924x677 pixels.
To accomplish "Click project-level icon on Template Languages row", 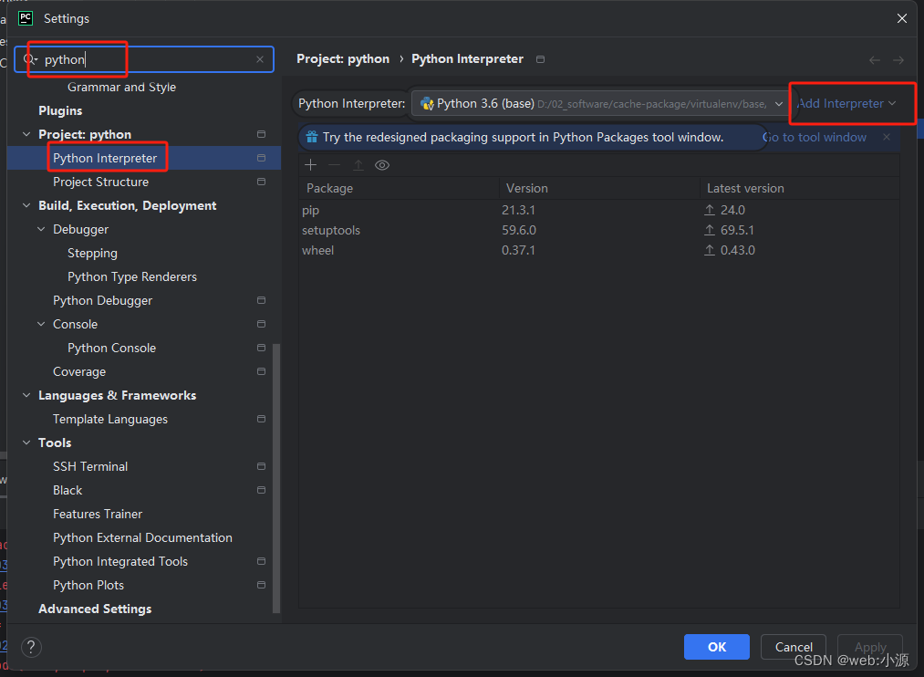I will tap(261, 419).
